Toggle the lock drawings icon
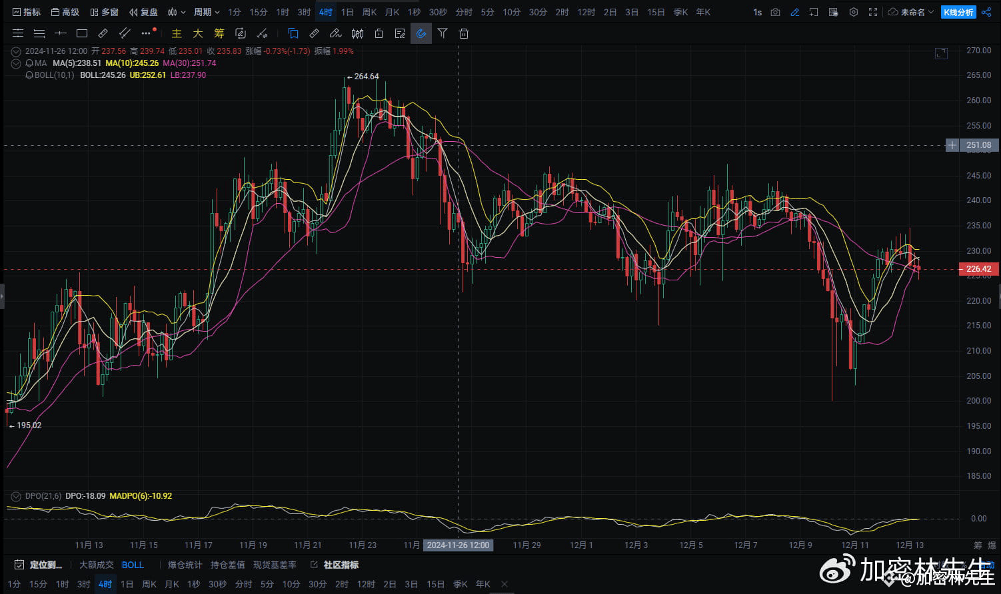The width and height of the screenshot is (1001, 594). pyautogui.click(x=379, y=33)
